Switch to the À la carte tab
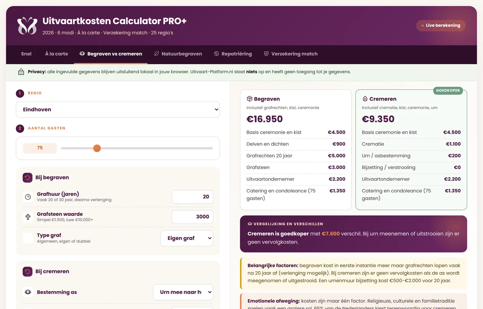 coord(57,54)
